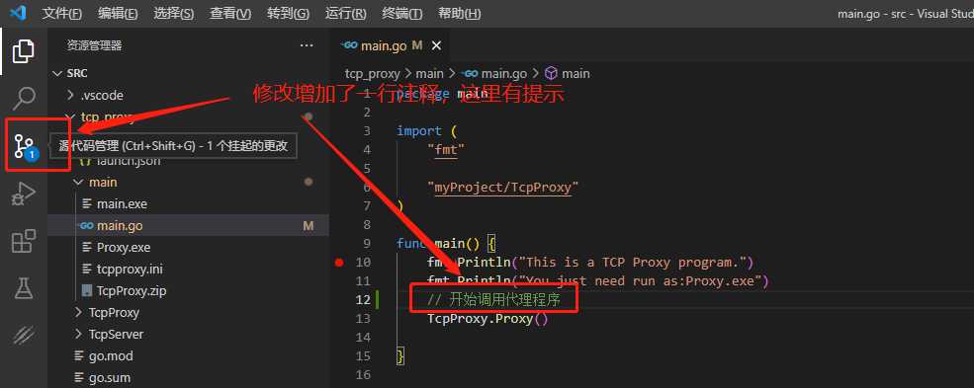Select main.go in file tree

(x=189, y=226)
